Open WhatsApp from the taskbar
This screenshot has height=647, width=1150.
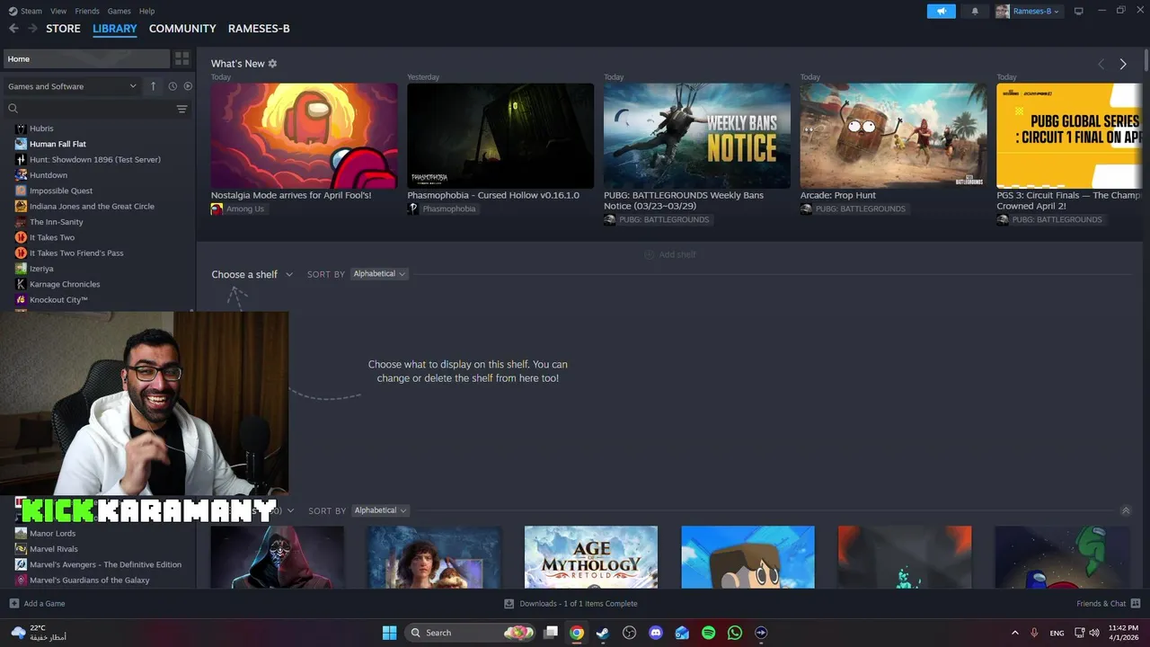point(735,633)
